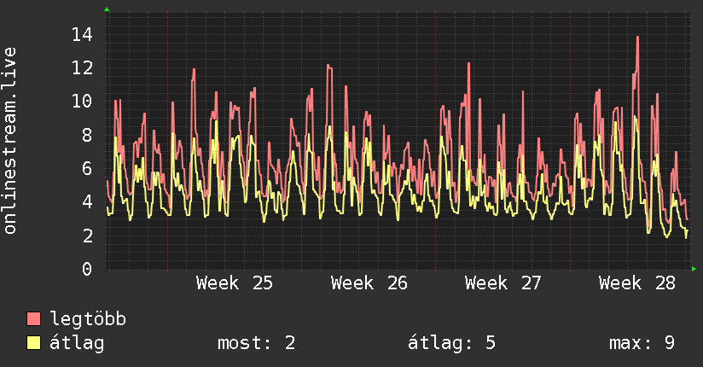Click the highest pink peak in Week 28
This screenshot has height=367, width=703.
tap(637, 38)
